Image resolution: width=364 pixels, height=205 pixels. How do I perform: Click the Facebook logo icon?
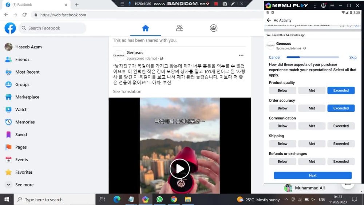tap(10, 28)
